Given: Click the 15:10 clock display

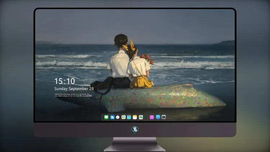Looking at the screenshot, I should [x=64, y=81].
